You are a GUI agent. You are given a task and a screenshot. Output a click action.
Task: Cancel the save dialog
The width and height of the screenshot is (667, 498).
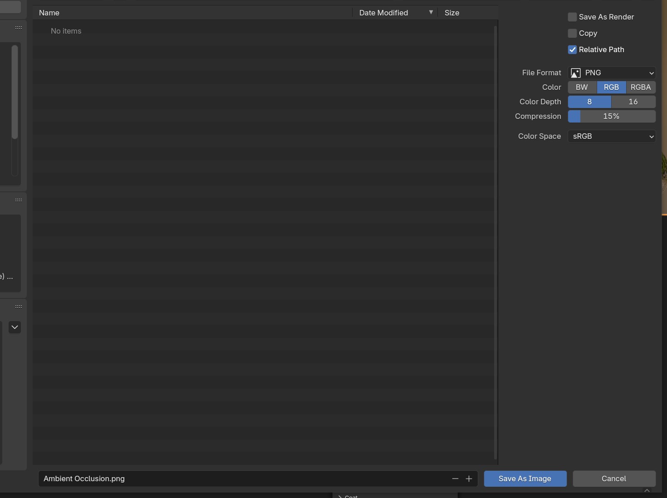[x=614, y=478]
